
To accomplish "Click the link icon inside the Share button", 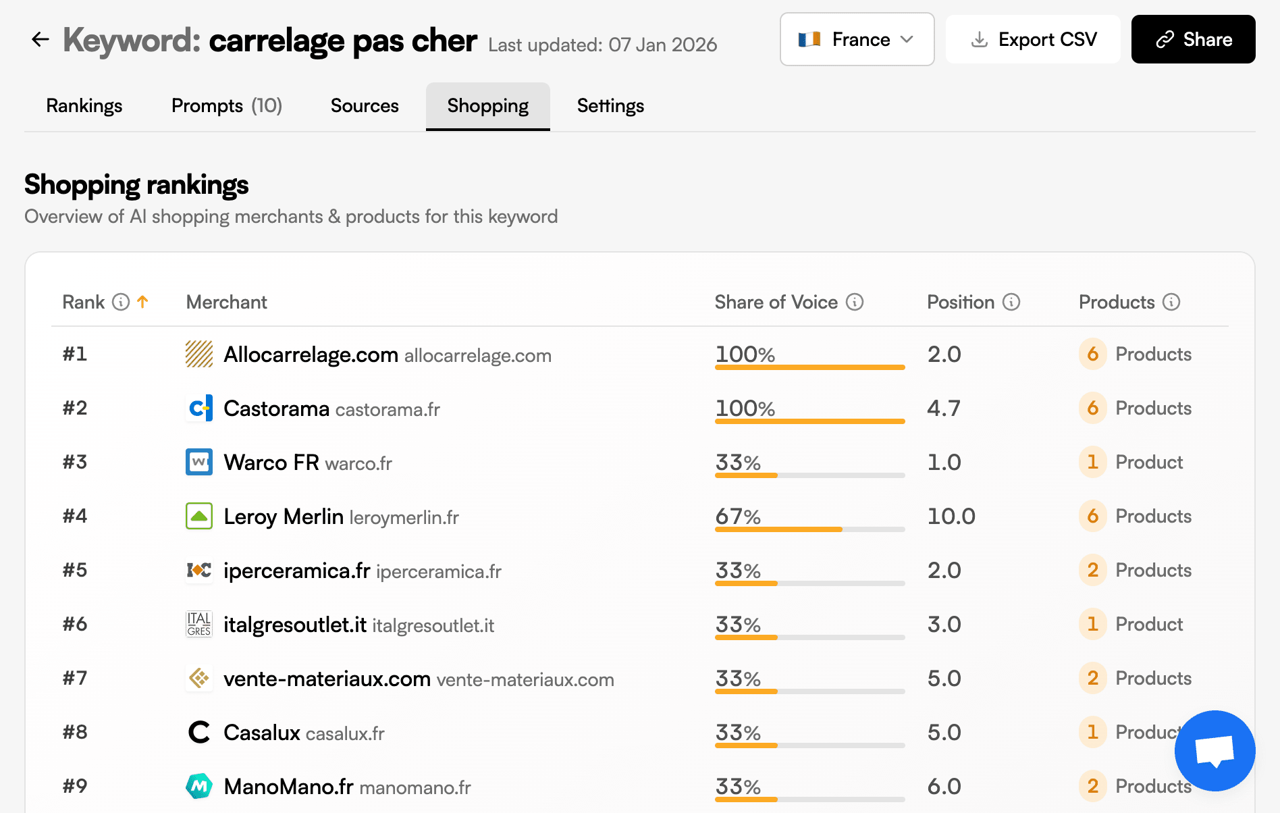I will click(1165, 39).
